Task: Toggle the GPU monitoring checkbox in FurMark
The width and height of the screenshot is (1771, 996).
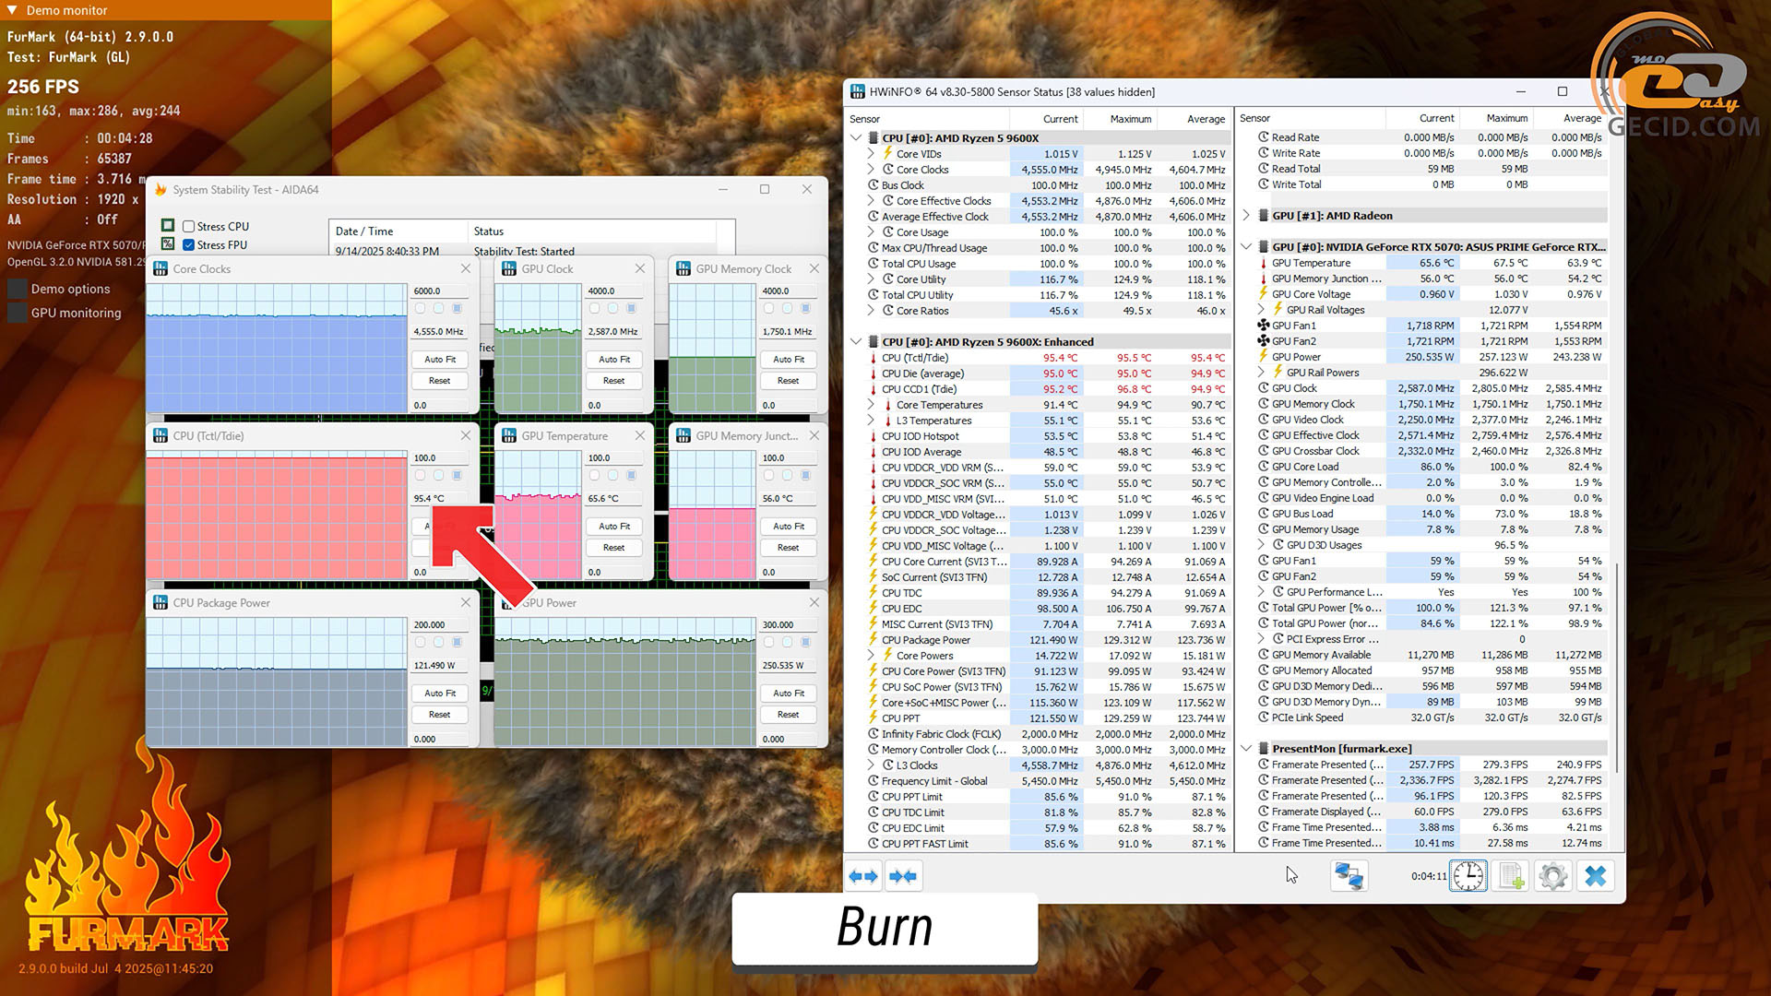Action: tap(17, 313)
